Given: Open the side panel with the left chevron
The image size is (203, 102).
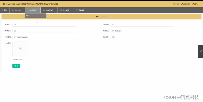Looking at the screenshot, I should [200, 52].
